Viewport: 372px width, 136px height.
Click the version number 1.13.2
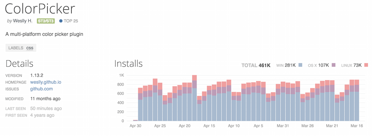(36, 76)
